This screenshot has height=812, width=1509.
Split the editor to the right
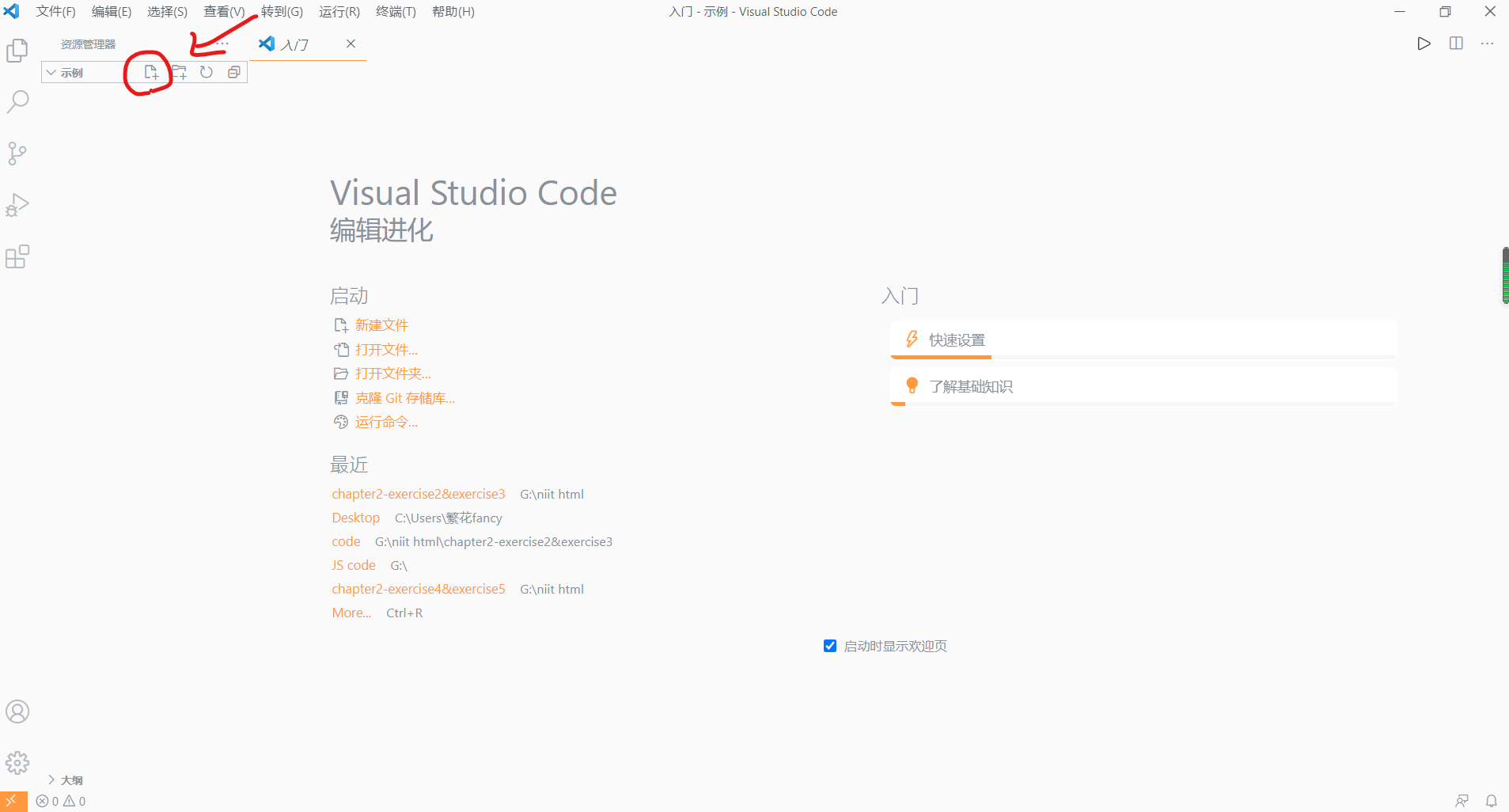[x=1456, y=44]
